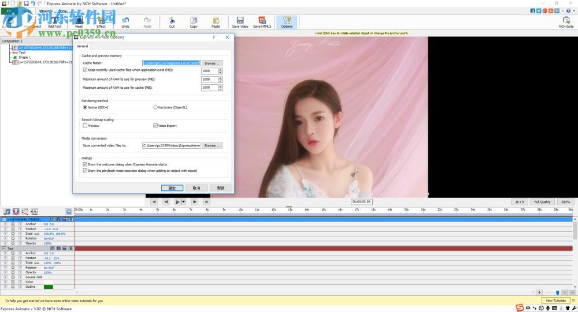The image size is (578, 312).
Task: Click the Redo toolbar icon
Action: [x=147, y=22]
